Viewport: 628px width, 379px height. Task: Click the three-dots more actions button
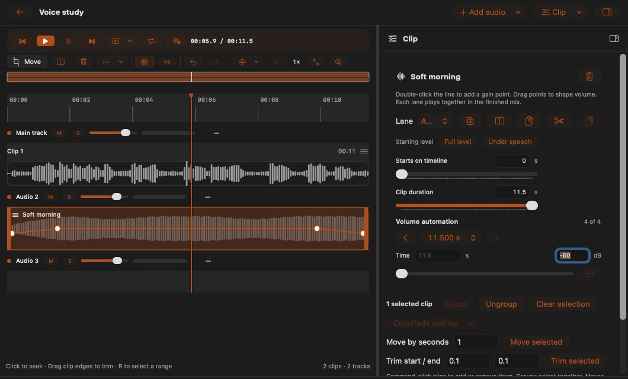click(105, 62)
